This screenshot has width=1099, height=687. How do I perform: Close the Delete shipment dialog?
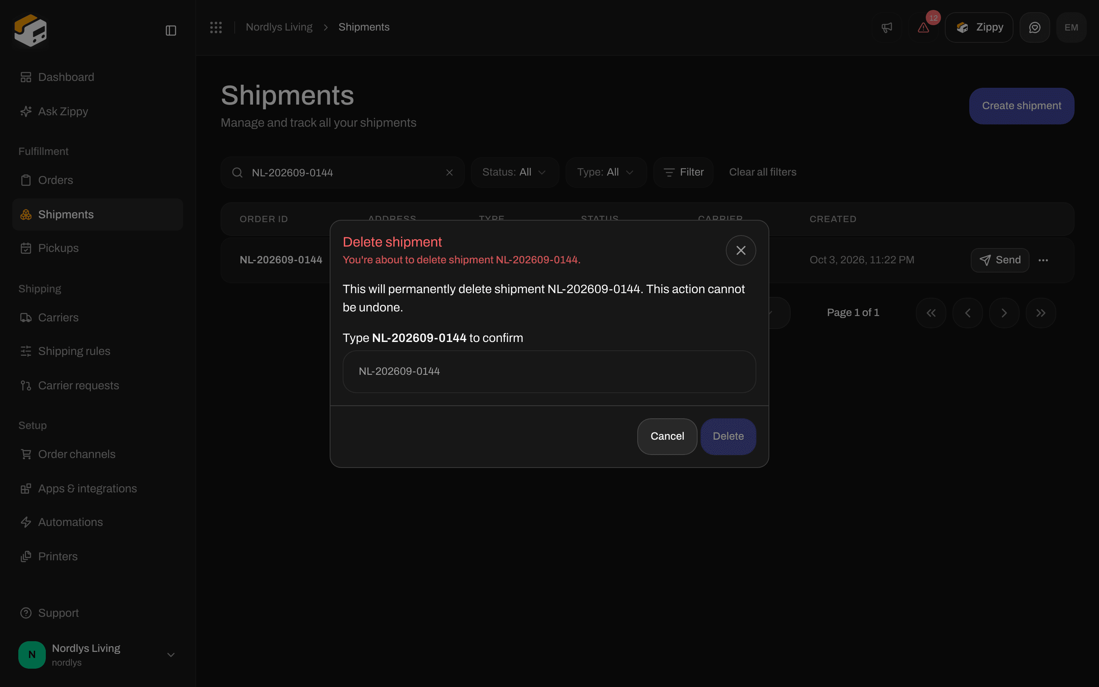click(x=741, y=250)
